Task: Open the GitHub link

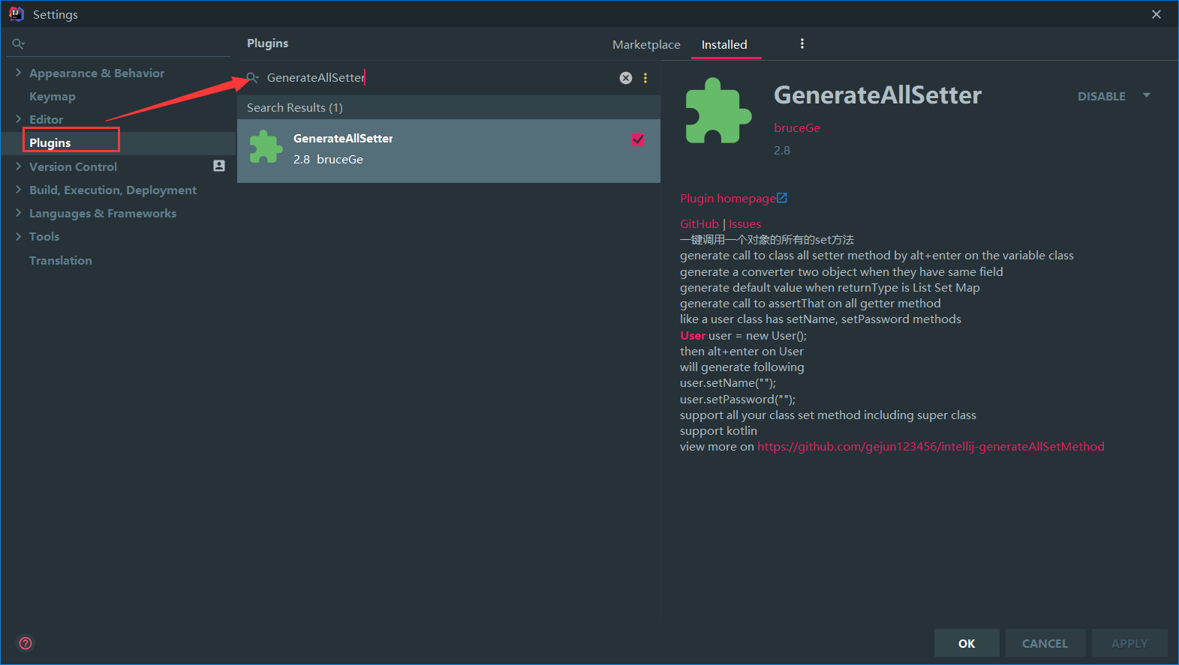Action: click(x=699, y=223)
